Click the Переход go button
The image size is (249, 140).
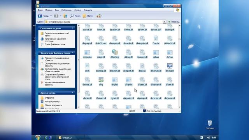point(174,22)
